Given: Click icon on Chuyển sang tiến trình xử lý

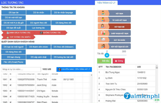Looking at the screenshot, I should point(60,69).
